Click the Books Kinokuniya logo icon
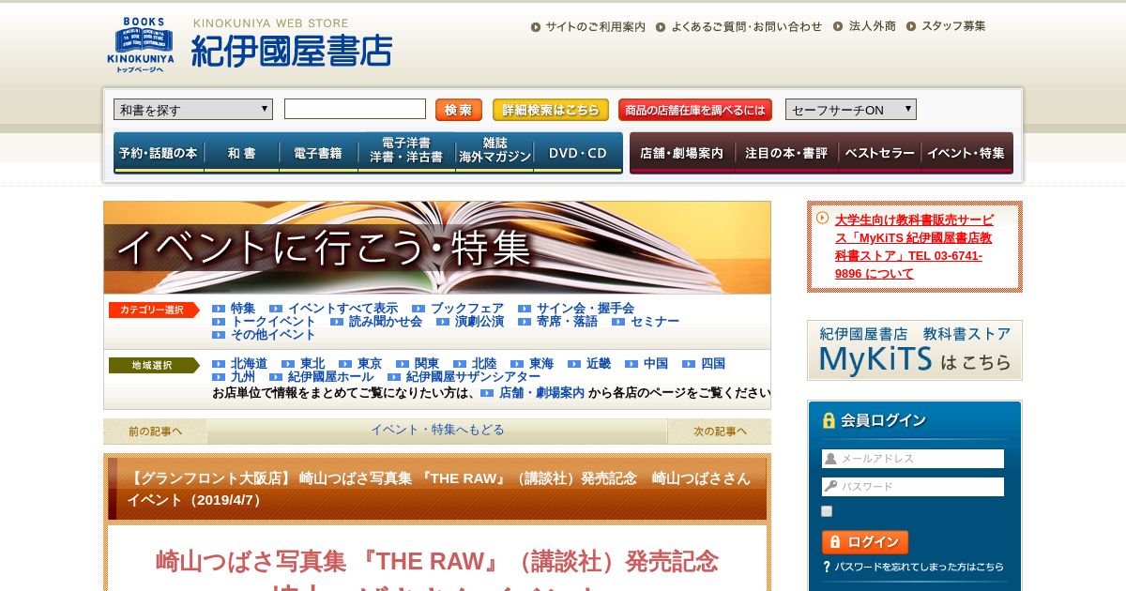Screen dimensions: 1126x591 pos(140,45)
